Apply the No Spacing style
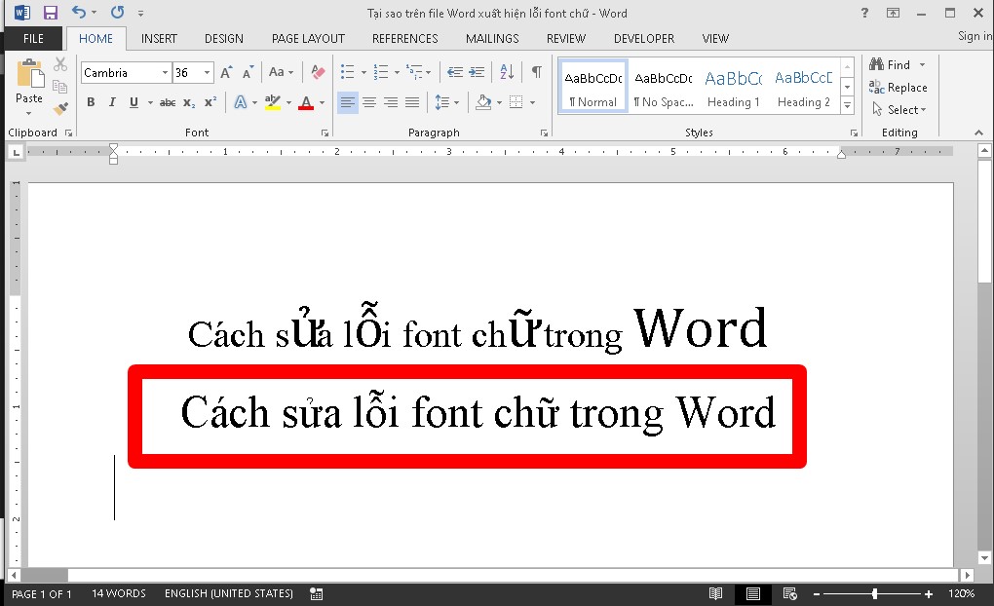Image resolution: width=994 pixels, height=606 pixels. click(663, 87)
